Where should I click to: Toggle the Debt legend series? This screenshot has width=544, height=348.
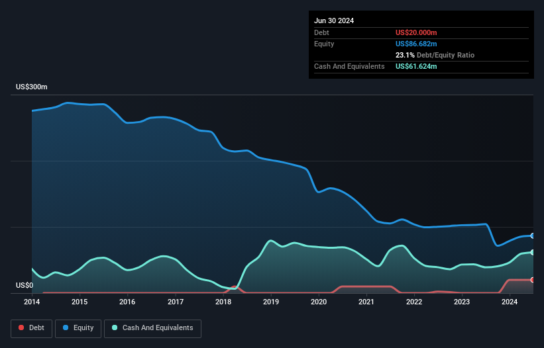click(x=30, y=328)
